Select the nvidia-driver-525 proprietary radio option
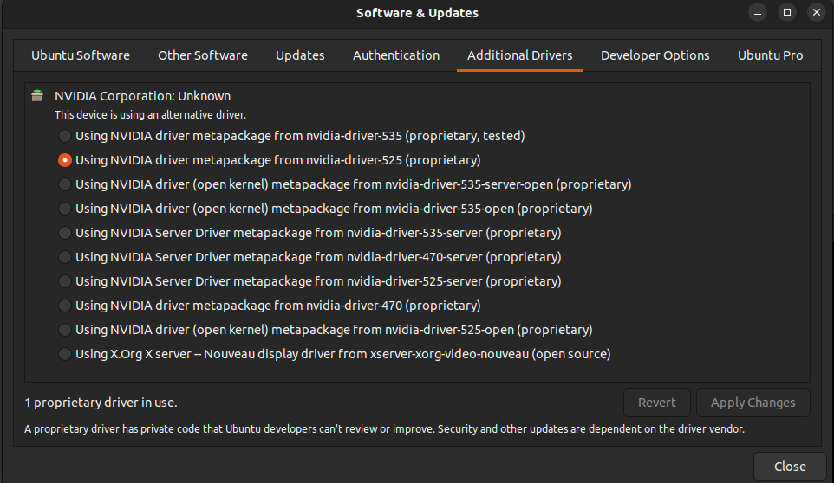Image resolution: width=834 pixels, height=483 pixels. pos(65,160)
